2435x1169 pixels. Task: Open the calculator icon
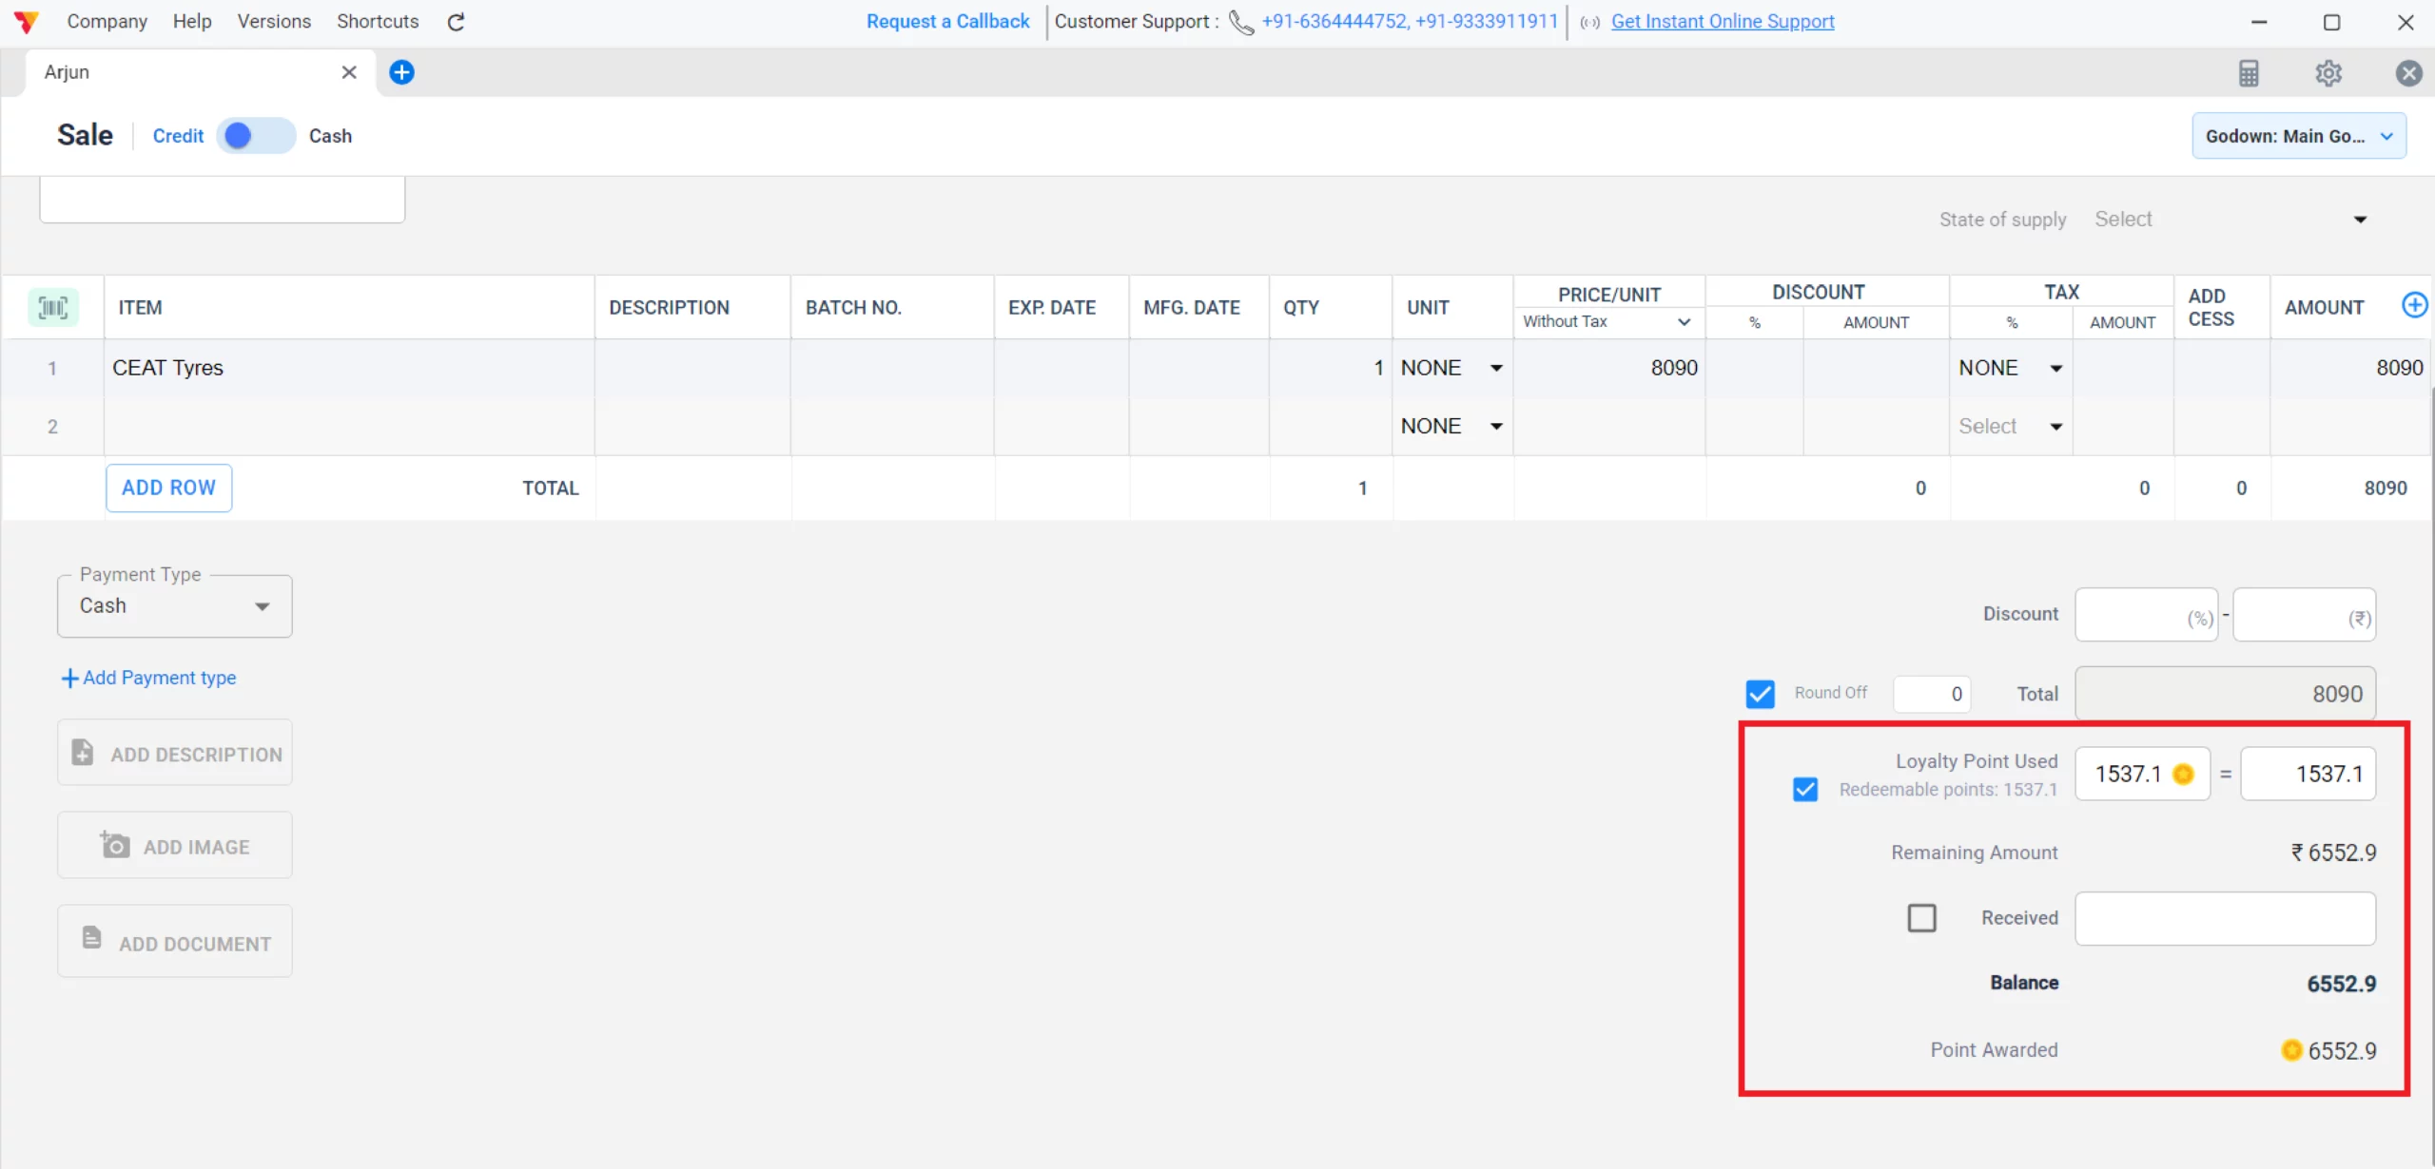tap(2249, 73)
